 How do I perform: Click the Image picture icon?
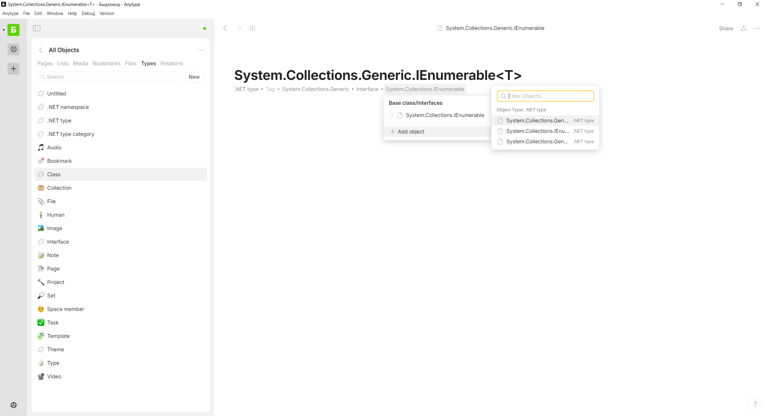point(41,228)
